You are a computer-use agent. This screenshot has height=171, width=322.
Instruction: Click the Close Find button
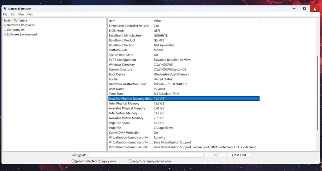tap(239, 155)
